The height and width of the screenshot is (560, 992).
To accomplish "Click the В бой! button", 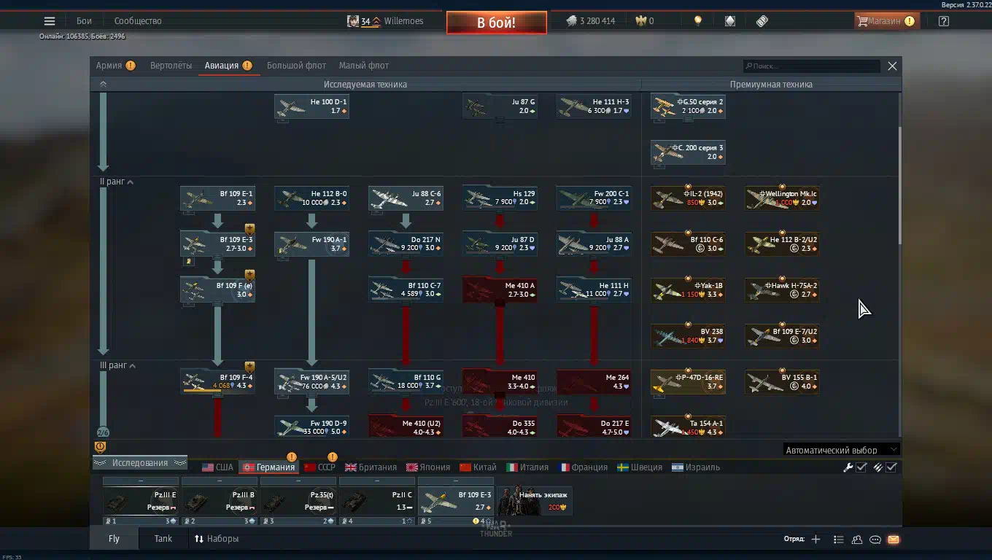I will [497, 23].
